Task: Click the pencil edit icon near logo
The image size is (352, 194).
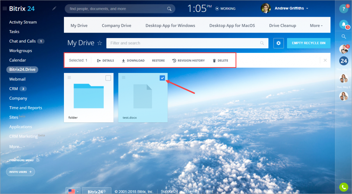Action: point(54,9)
